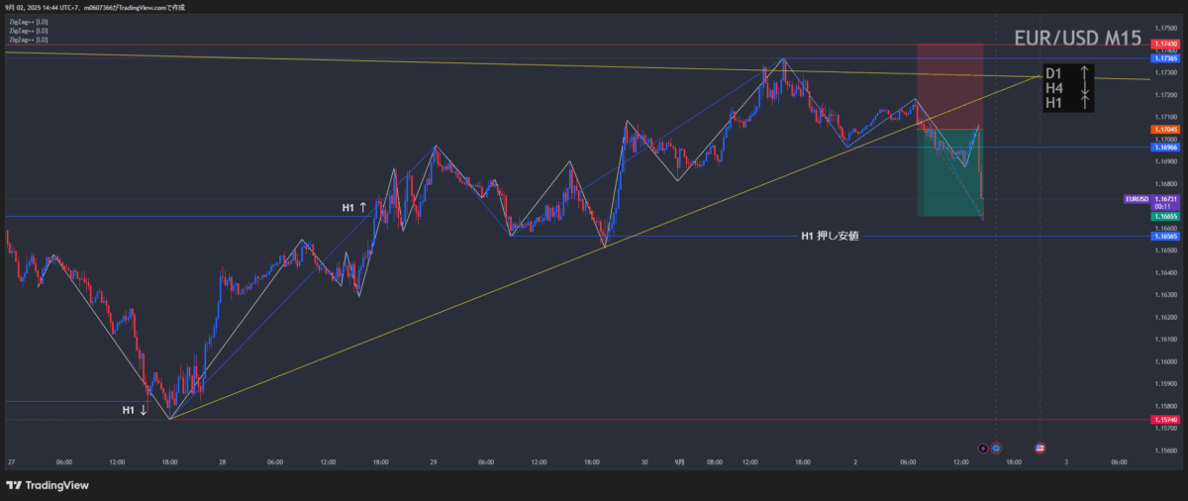1188x501 pixels.
Task: Click the red 1.17430 price label
Action: pos(1165,45)
